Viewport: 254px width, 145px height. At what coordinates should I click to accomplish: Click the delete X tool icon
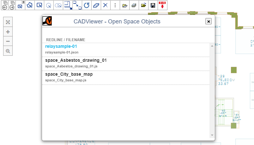tap(106, 5)
